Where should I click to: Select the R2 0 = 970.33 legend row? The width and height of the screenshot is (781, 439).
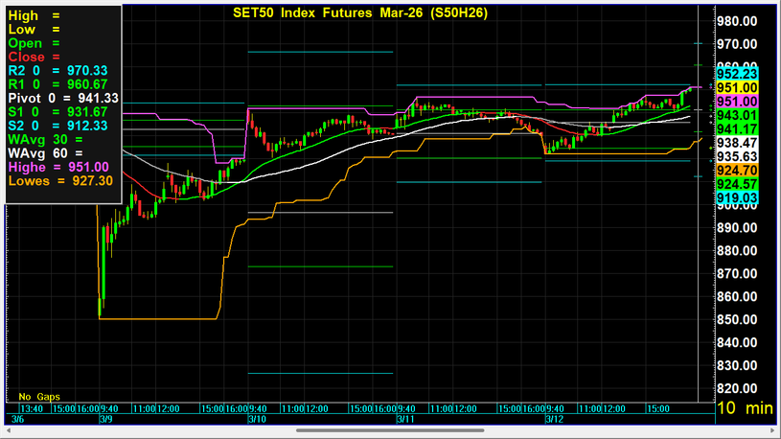click(x=57, y=71)
